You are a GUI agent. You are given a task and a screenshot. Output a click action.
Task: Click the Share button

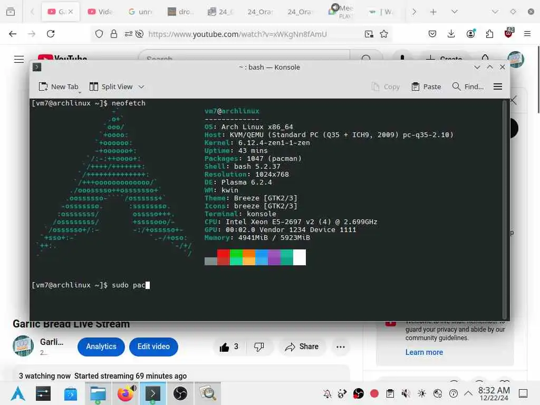click(302, 347)
